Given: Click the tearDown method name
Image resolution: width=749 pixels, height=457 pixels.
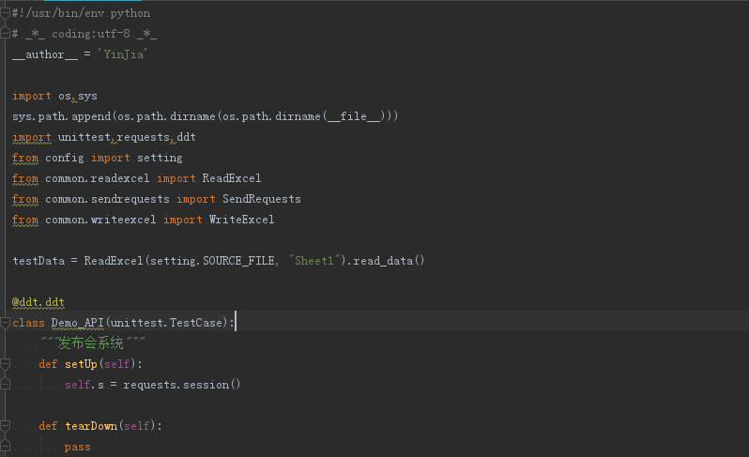Looking at the screenshot, I should (x=91, y=426).
